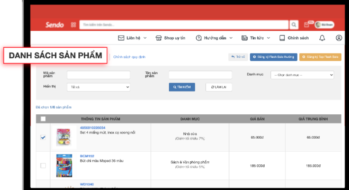349x190 pixels.
Task: Open the Hiển thị Tất cả dropdown
Action: tap(98, 87)
